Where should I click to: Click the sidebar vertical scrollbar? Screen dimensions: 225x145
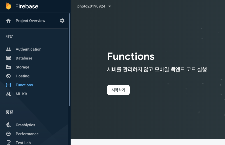(69, 60)
